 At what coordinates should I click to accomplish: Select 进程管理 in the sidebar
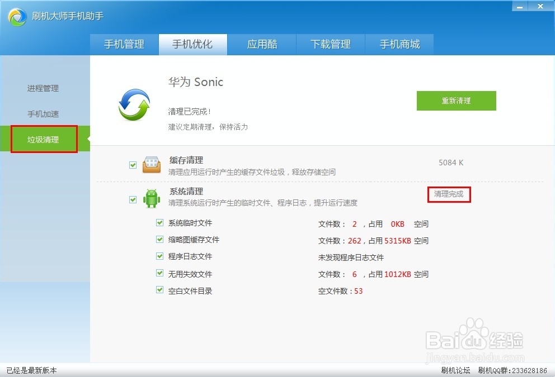(x=43, y=88)
